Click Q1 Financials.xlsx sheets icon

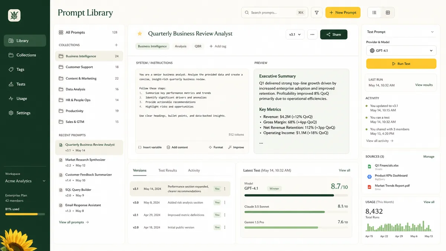click(369, 167)
